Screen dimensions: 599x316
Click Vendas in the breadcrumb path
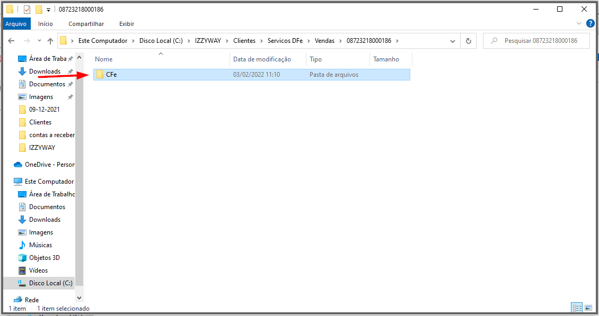[x=324, y=41]
